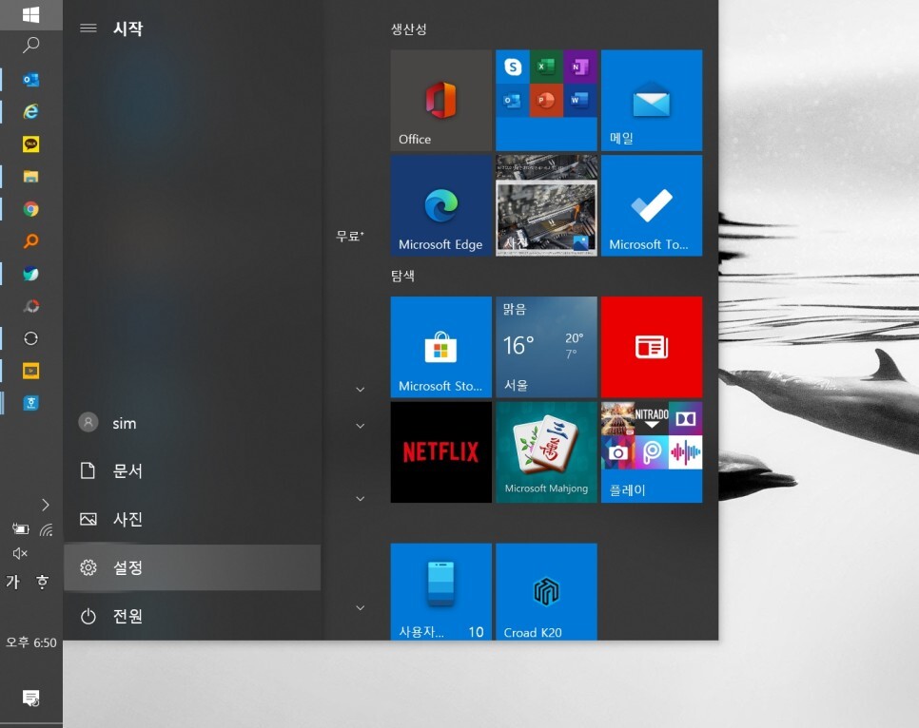Open Word in the Office folder tile

[580, 100]
